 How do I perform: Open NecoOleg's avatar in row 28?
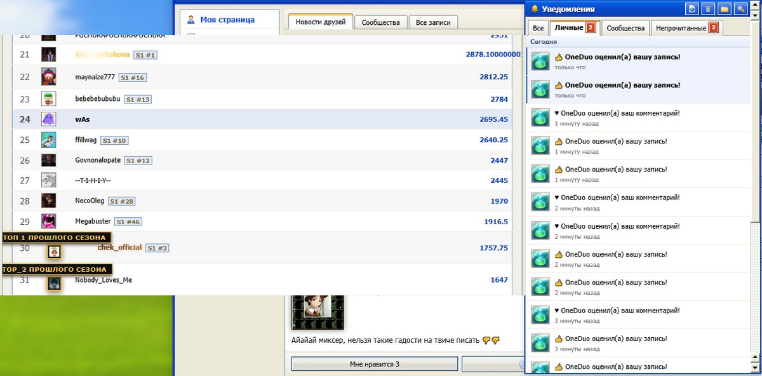(x=49, y=201)
